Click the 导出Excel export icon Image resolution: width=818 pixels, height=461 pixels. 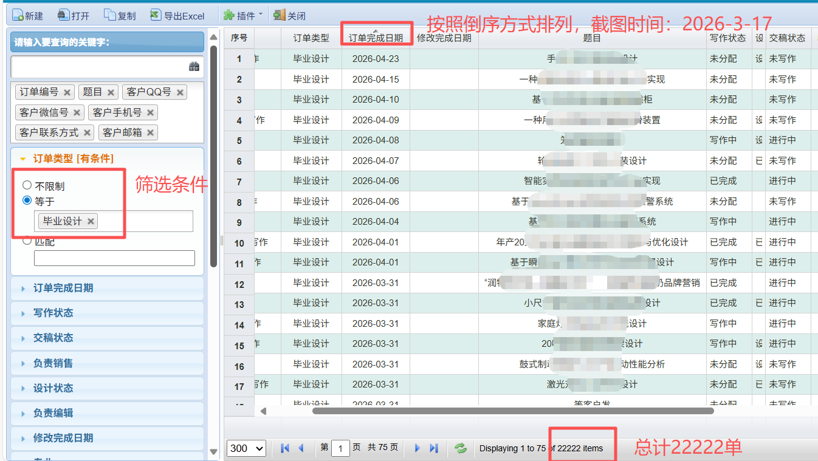click(156, 15)
